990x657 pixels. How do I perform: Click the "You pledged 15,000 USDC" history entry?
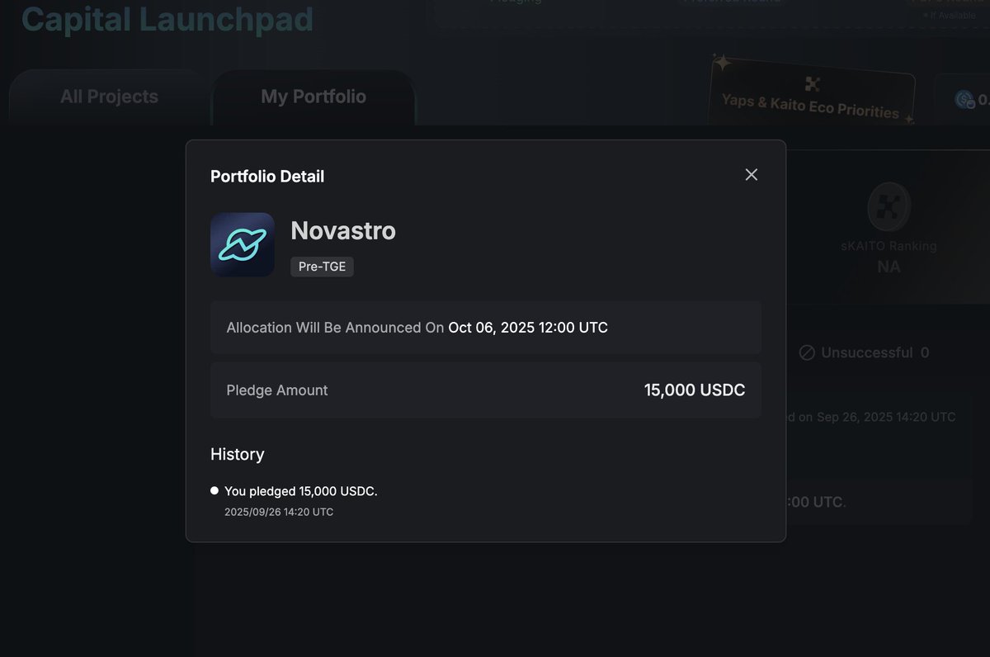[x=301, y=491]
